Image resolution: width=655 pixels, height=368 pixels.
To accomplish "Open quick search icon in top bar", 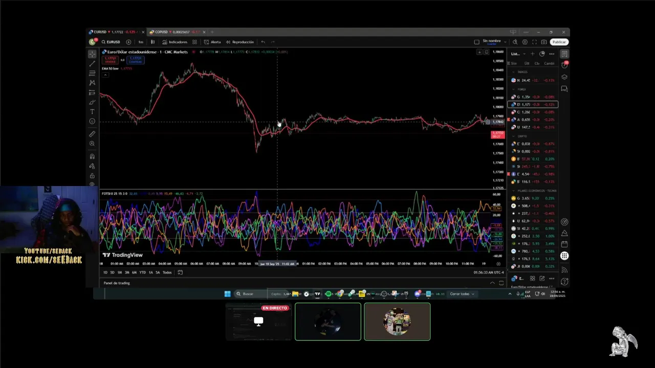I will point(515,42).
